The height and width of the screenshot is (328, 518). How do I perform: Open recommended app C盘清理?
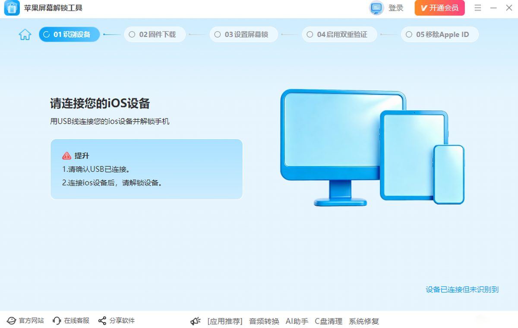[x=328, y=322]
